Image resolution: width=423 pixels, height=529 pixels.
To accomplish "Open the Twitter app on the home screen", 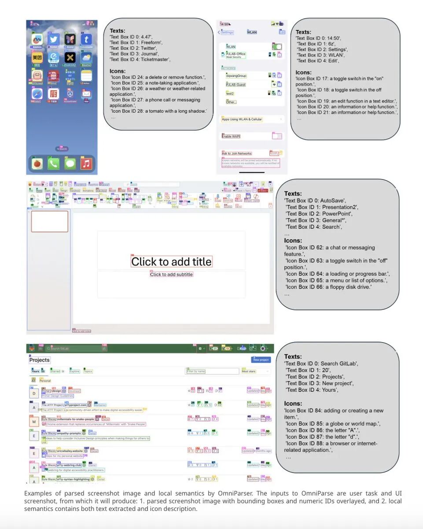I will tap(55, 39).
